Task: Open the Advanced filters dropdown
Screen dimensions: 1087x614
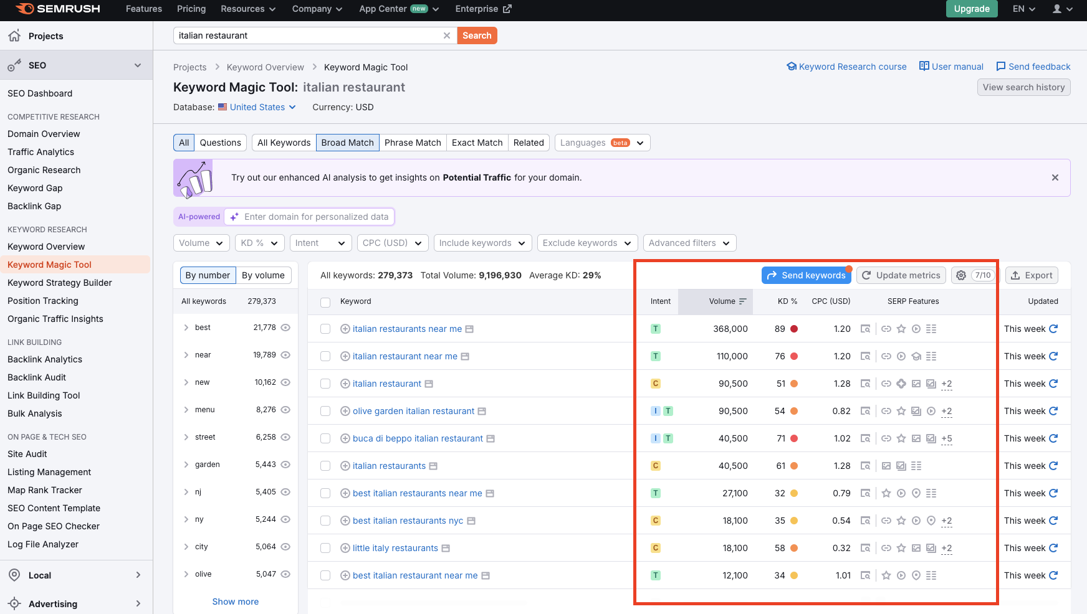Action: coord(690,243)
